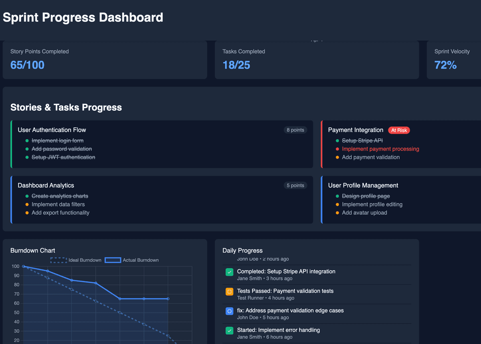Click the Actual Burndown data point at value 95
This screenshot has height=344, width=481.
48,271
